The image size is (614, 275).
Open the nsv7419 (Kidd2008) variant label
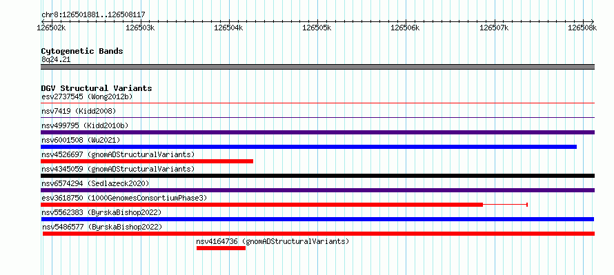pyautogui.click(x=79, y=111)
